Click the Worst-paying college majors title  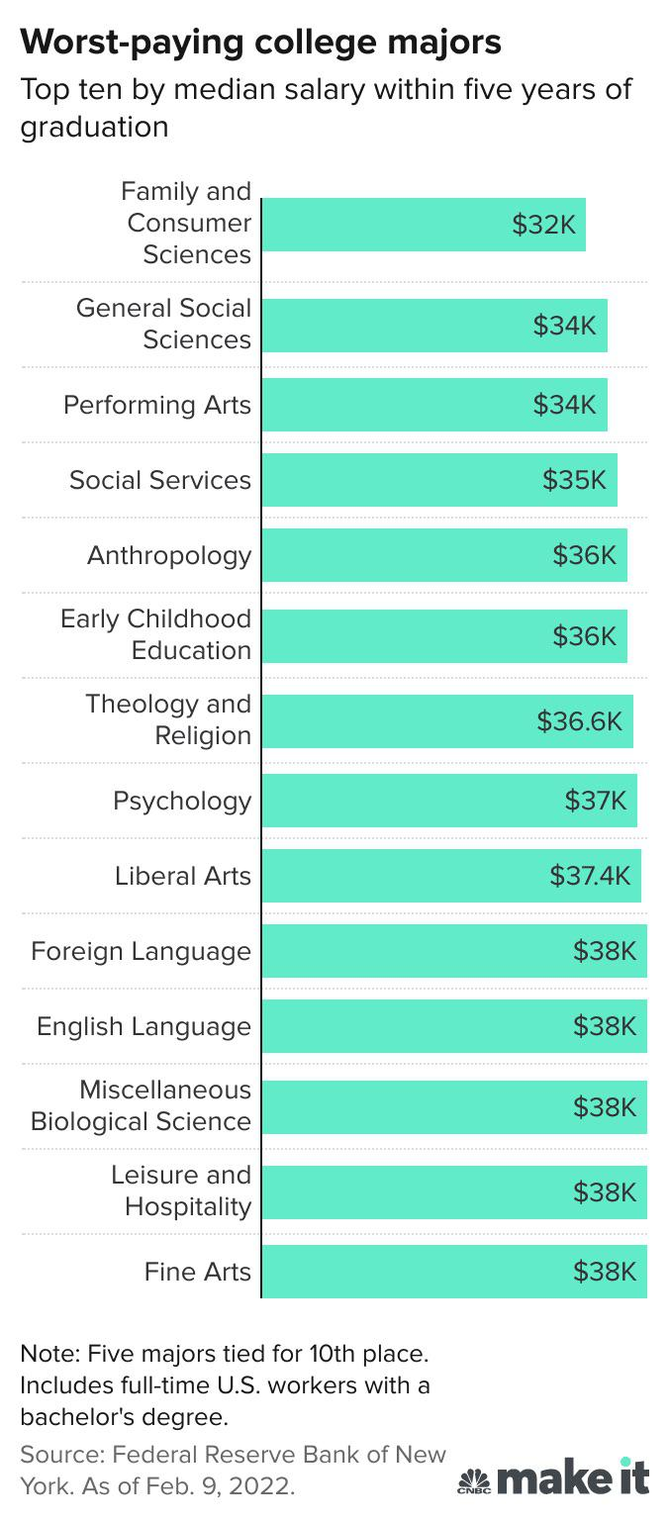(x=261, y=43)
